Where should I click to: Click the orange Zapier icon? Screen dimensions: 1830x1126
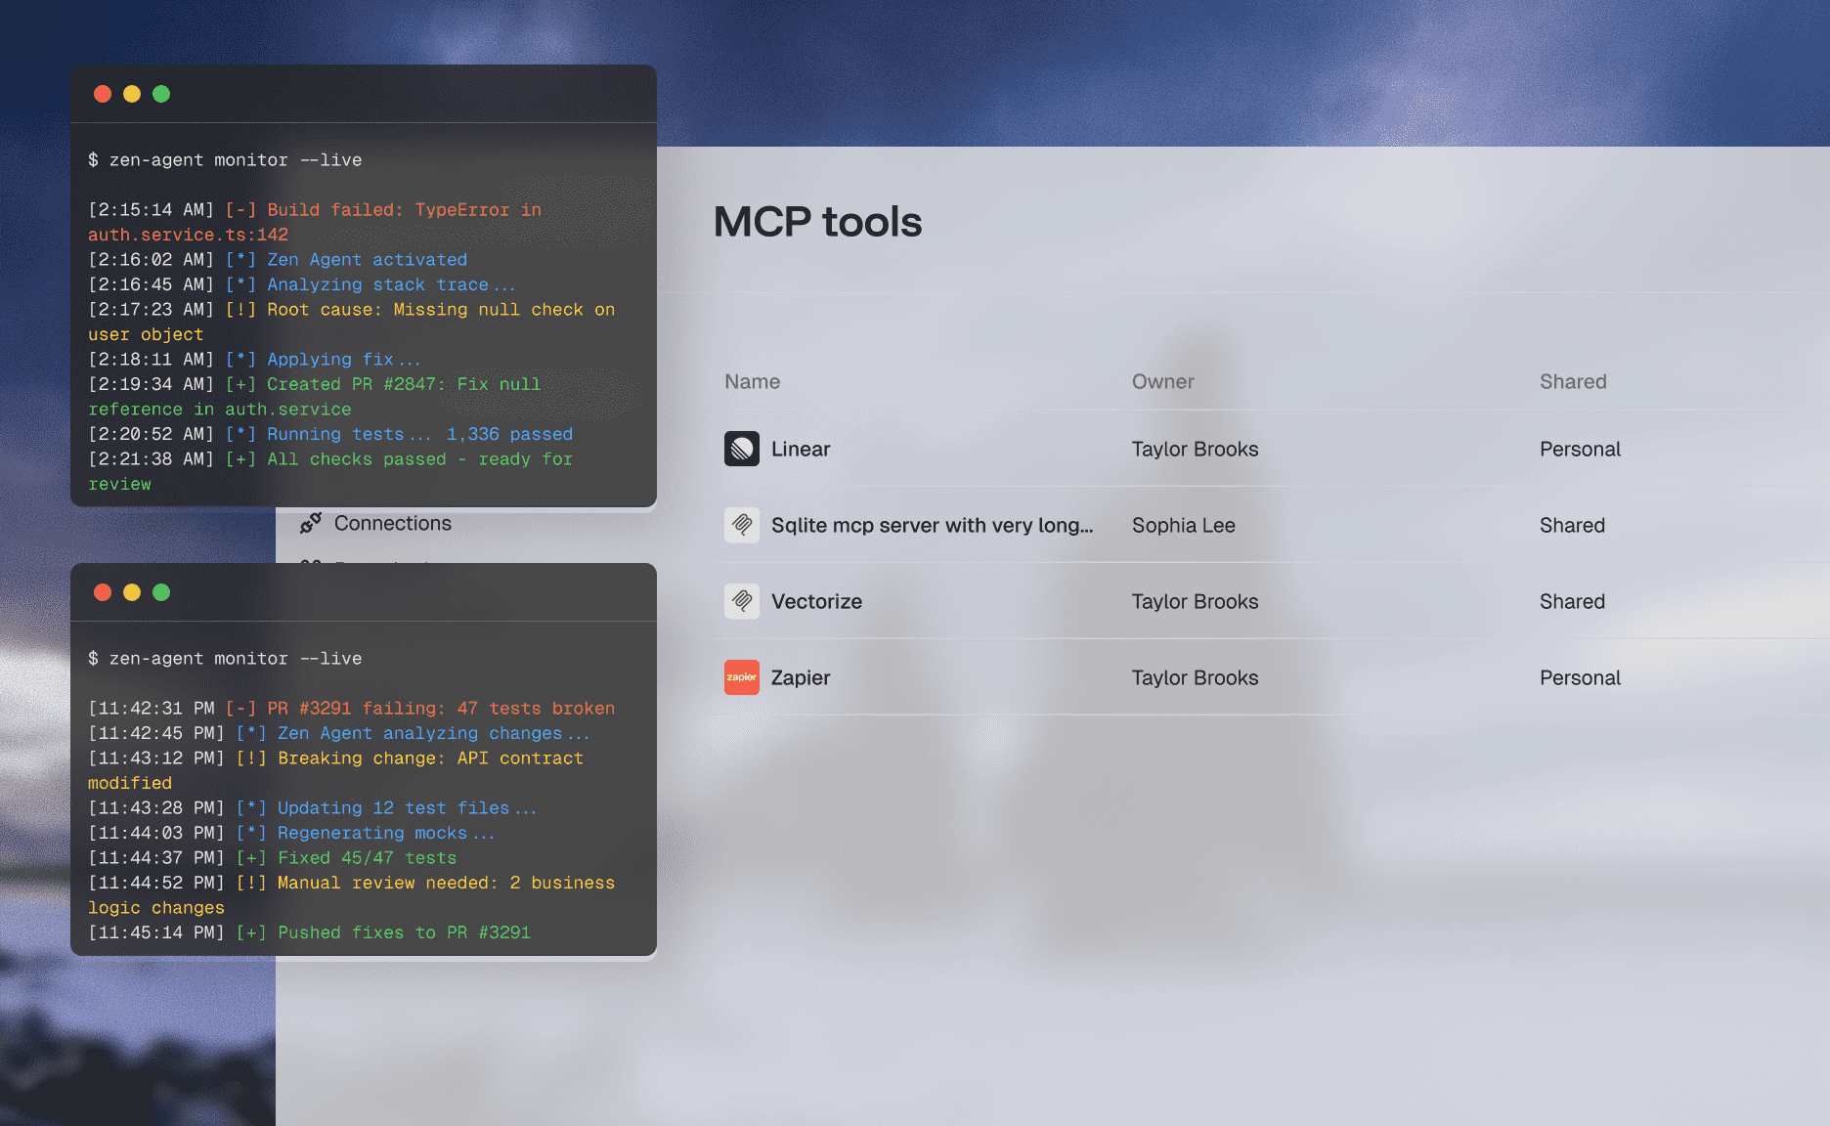742,677
